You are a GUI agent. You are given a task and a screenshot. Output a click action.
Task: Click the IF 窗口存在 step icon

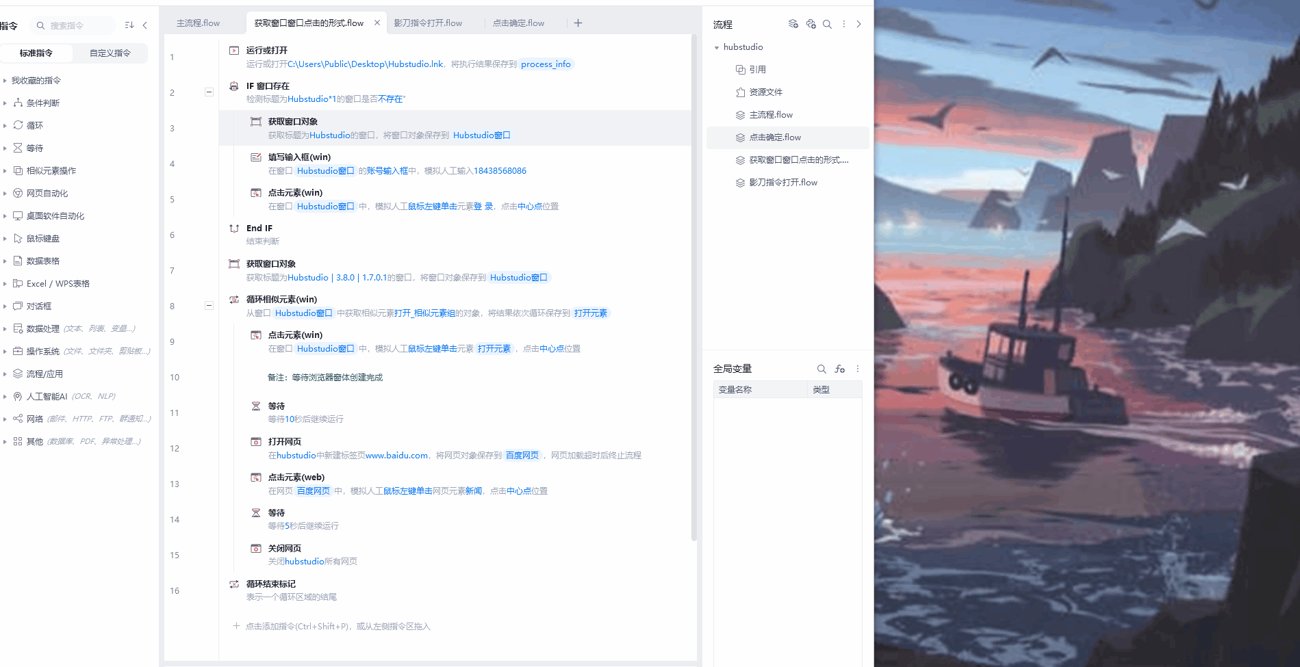pos(234,86)
